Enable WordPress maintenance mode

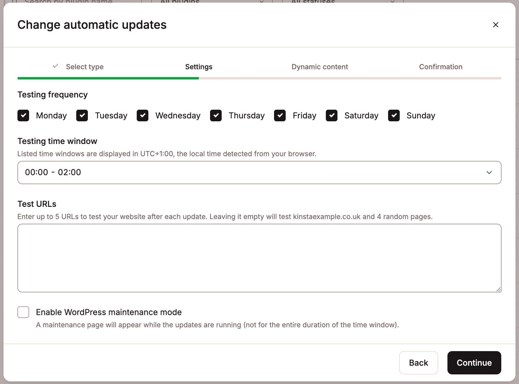23,312
